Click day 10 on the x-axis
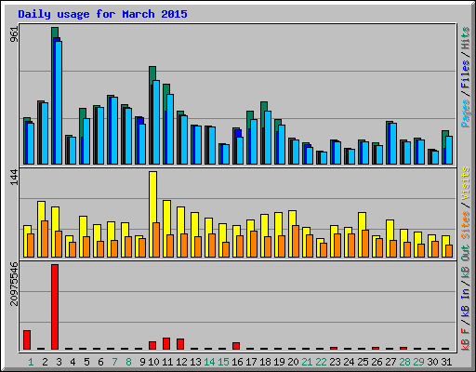Image resolution: width=476 pixels, height=372 pixels. point(153,362)
